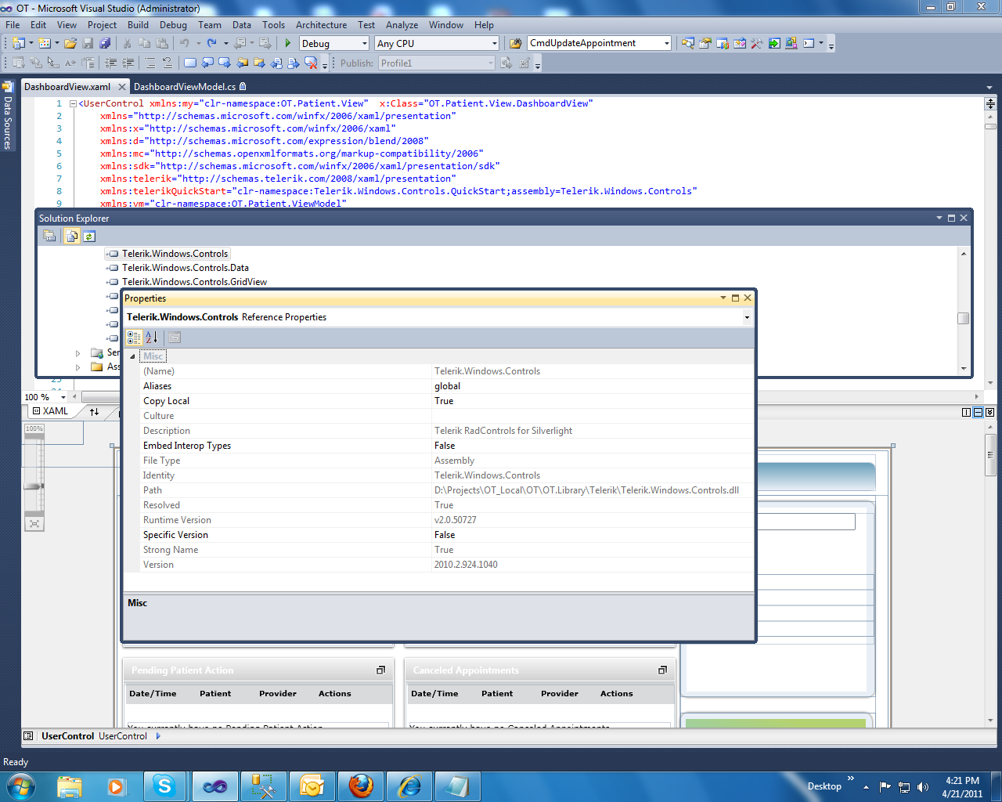Collapse the pane with the split toggle

pos(989,412)
